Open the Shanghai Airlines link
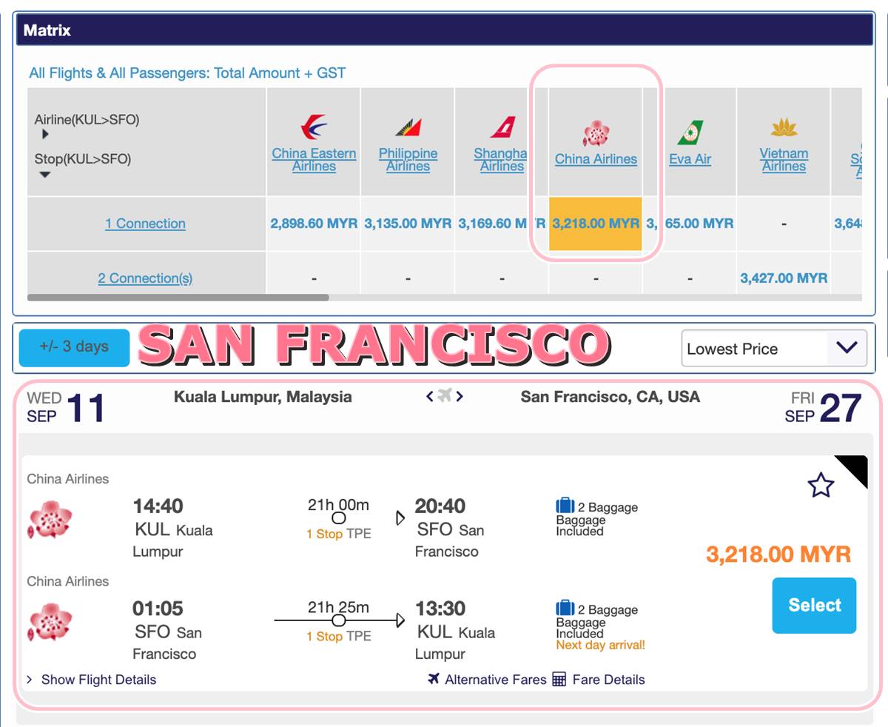 pyautogui.click(x=501, y=160)
